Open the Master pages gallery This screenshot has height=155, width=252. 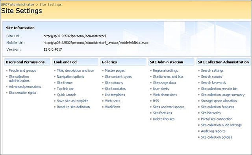pyautogui.click(x=115, y=71)
